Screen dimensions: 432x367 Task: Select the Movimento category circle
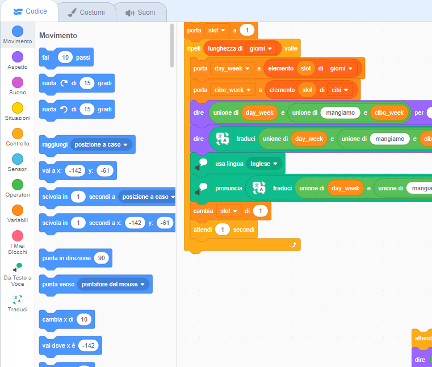(18, 31)
